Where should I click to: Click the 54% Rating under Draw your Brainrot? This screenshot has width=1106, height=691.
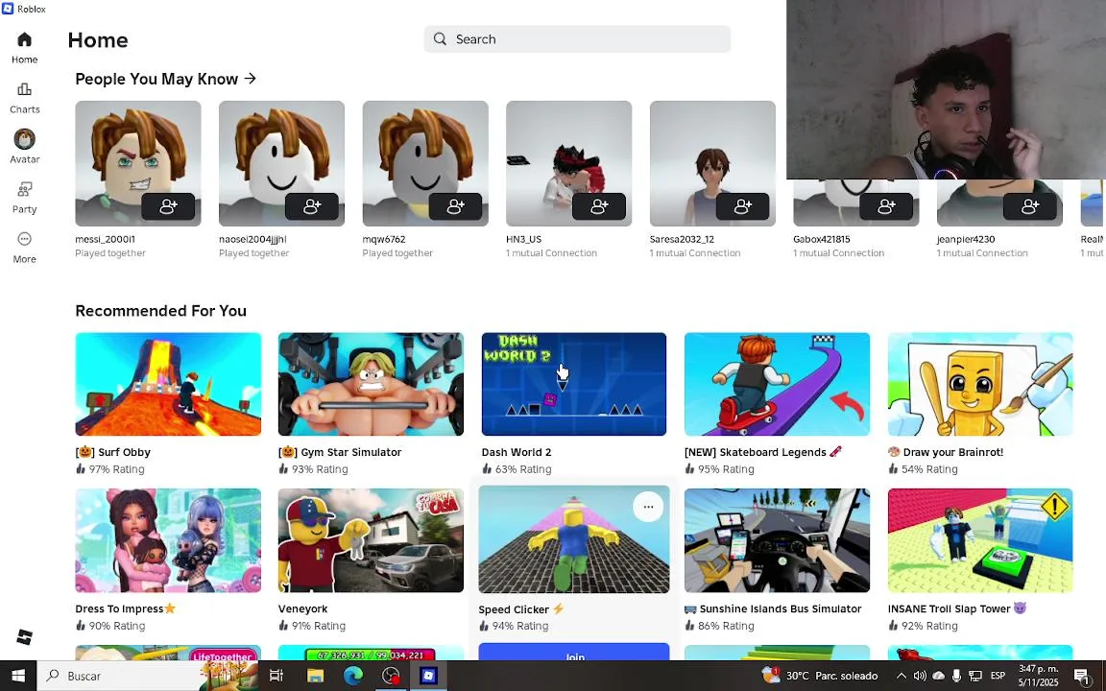923,469
